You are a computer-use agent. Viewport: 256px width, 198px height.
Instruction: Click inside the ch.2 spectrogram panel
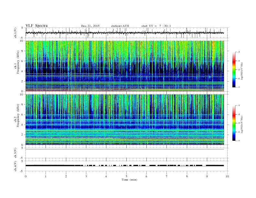124,119
